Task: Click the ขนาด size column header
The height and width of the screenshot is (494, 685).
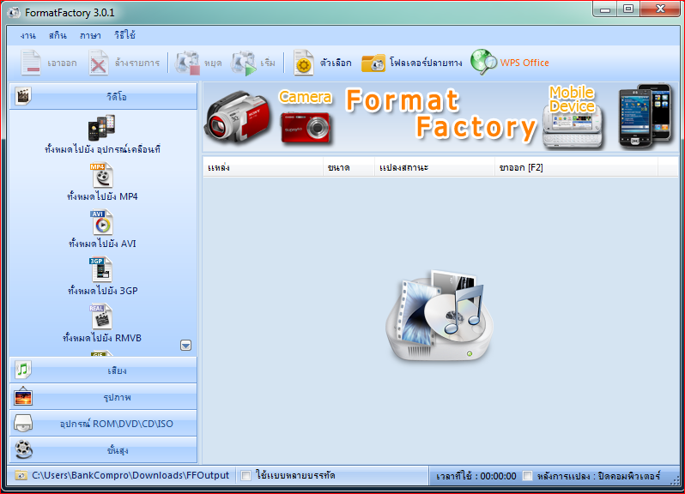Action: [349, 167]
